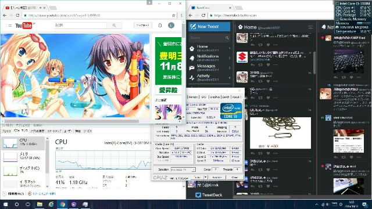Open Cortana search circle on taskbar

click(x=17, y=204)
